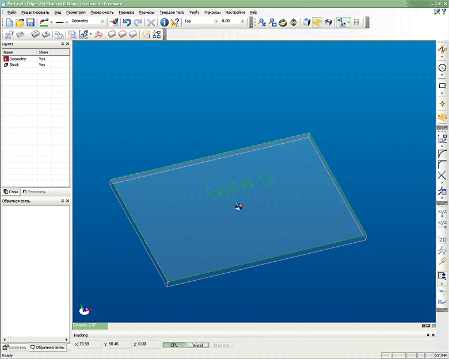The height and width of the screenshot is (359, 449).
Task: Toggle RAD in the status bar
Action: (429, 356)
